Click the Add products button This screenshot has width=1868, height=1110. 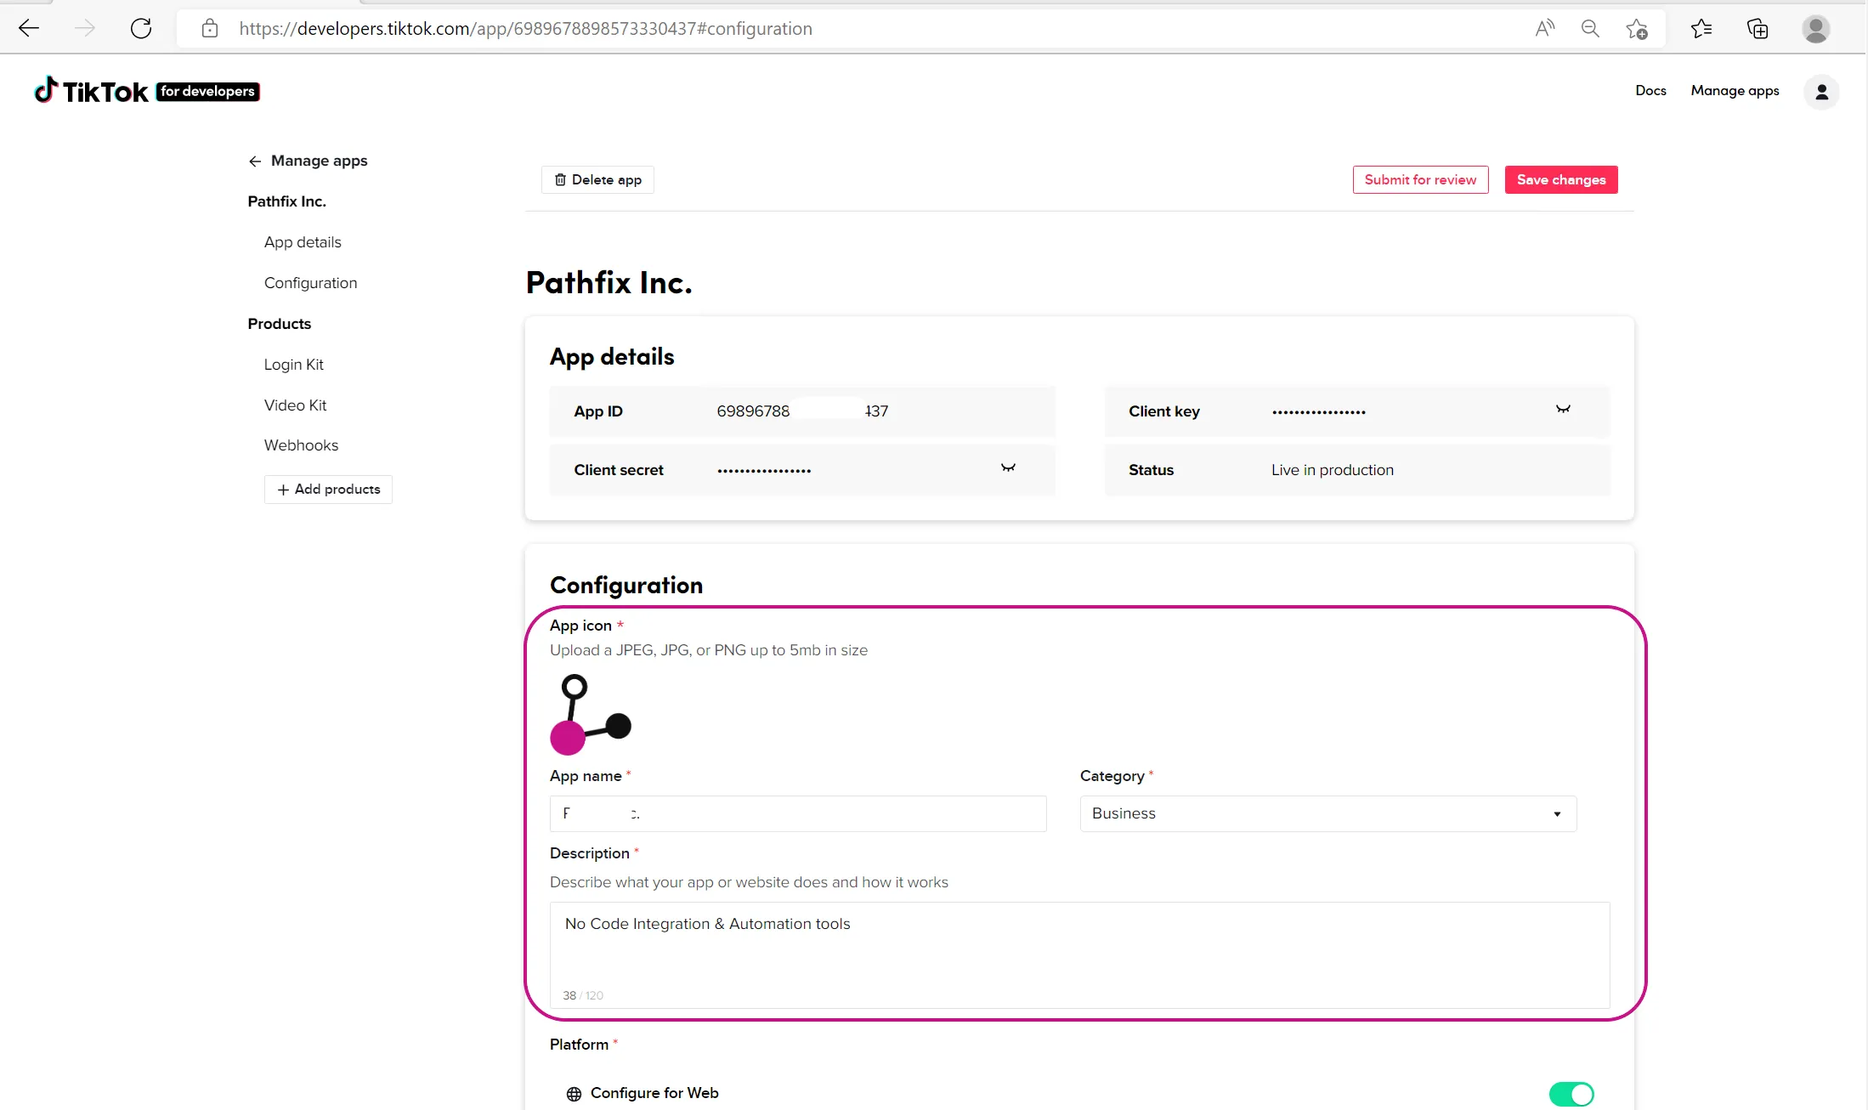328,490
